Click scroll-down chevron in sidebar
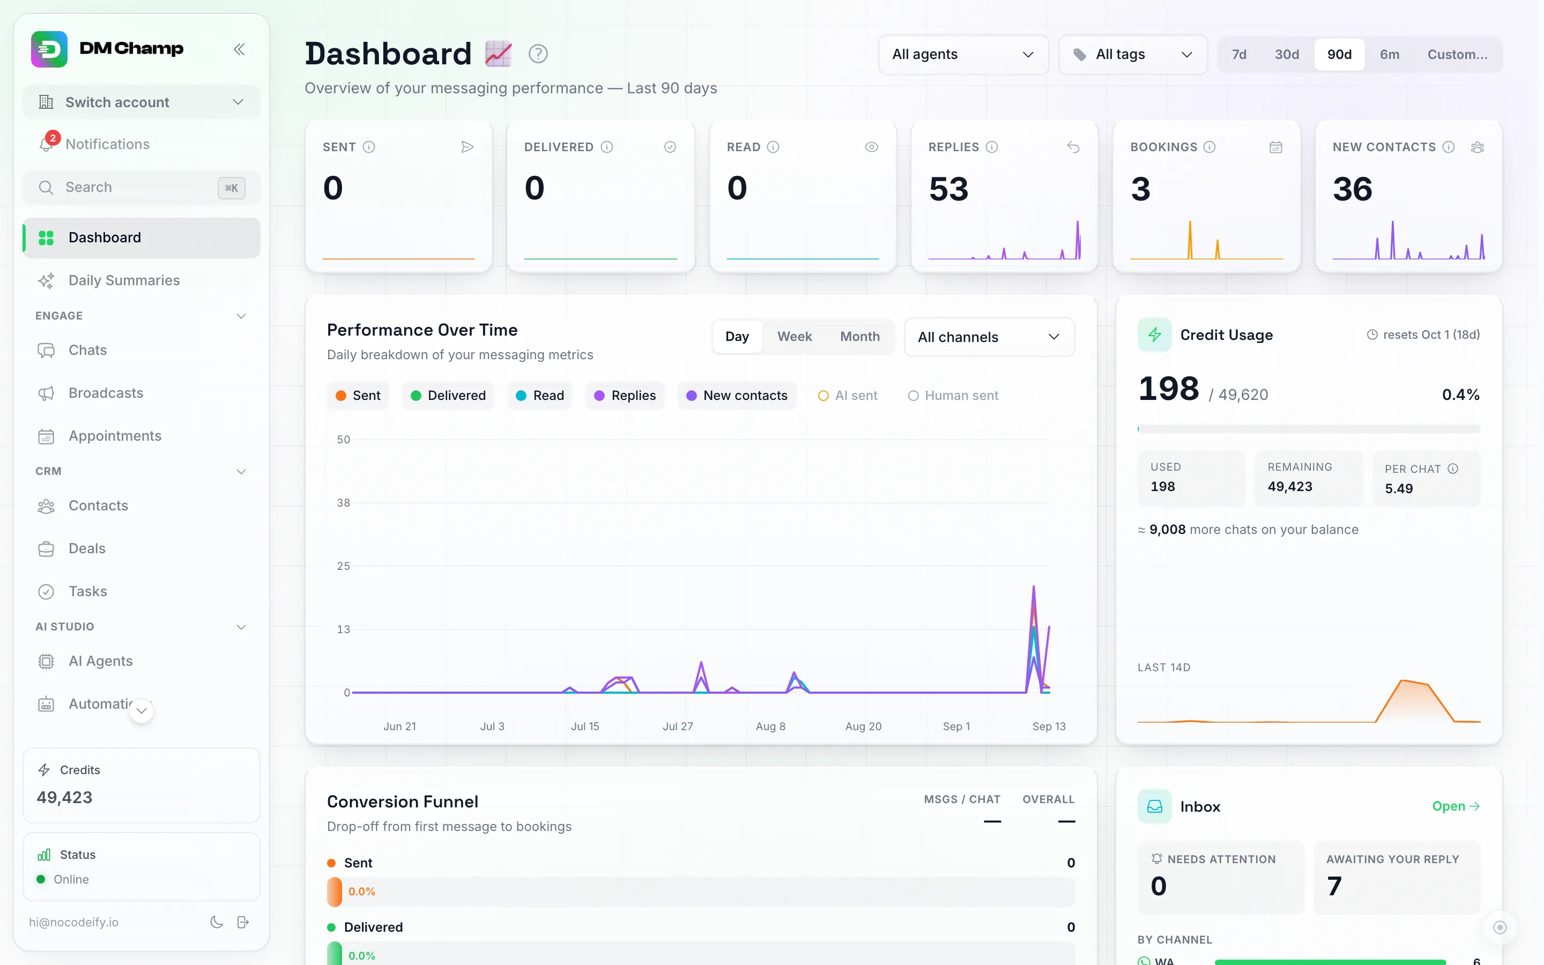 click(x=142, y=710)
